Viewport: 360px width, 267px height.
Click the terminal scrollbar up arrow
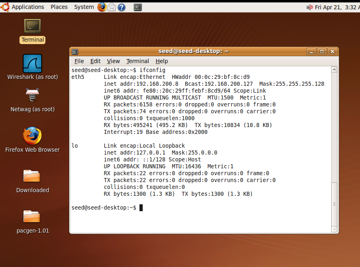click(x=334, y=70)
